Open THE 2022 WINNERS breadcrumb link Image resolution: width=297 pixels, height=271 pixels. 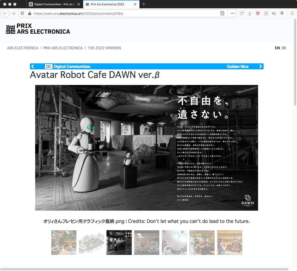click(104, 48)
